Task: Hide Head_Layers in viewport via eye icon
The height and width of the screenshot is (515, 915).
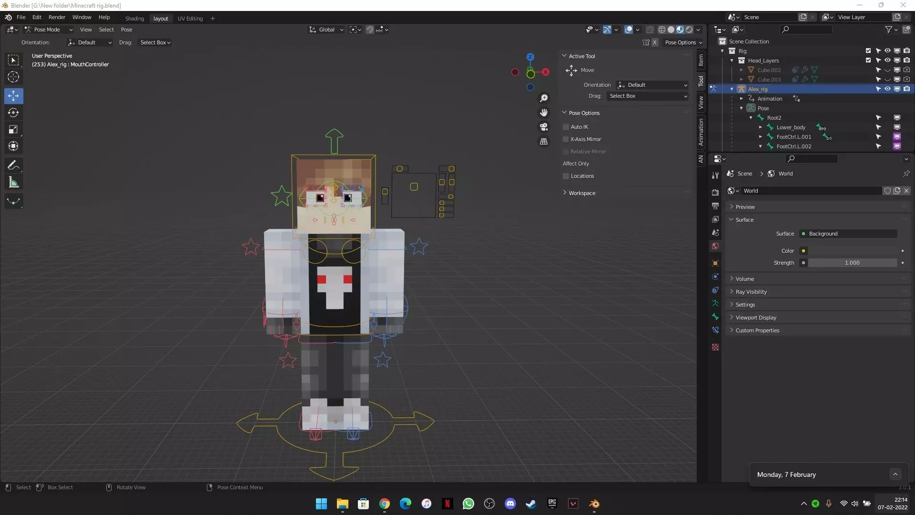Action: click(x=887, y=60)
